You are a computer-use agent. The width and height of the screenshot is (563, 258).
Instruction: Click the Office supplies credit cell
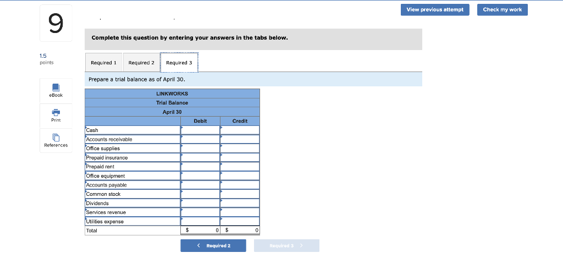pyautogui.click(x=240, y=149)
